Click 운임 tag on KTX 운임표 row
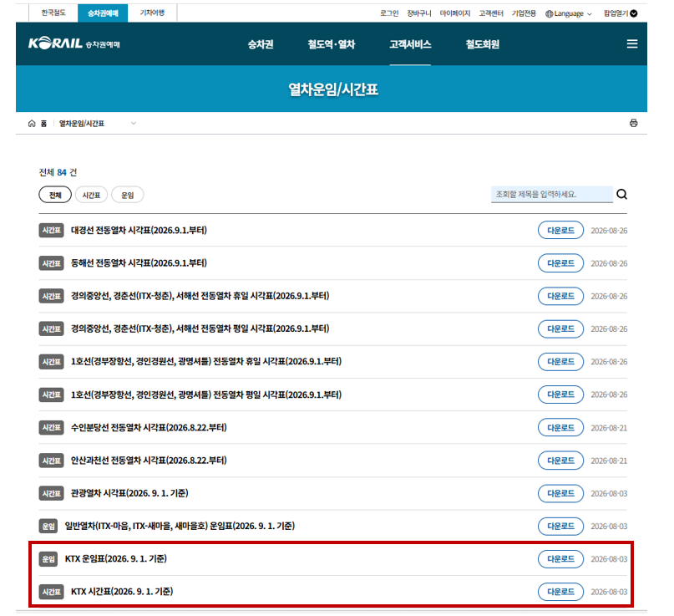The height and width of the screenshot is (616, 674). [x=48, y=559]
